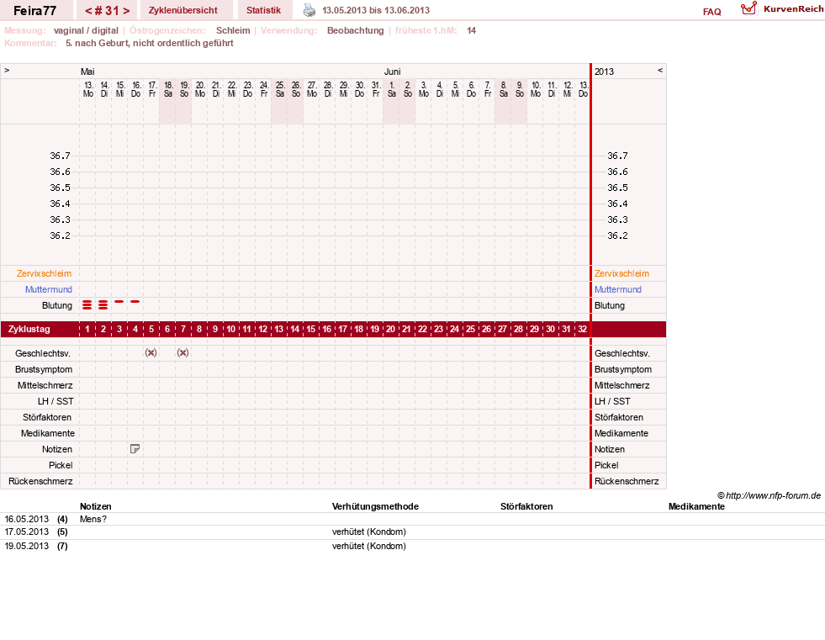Click the right-side Zervixschleim label

point(622,273)
